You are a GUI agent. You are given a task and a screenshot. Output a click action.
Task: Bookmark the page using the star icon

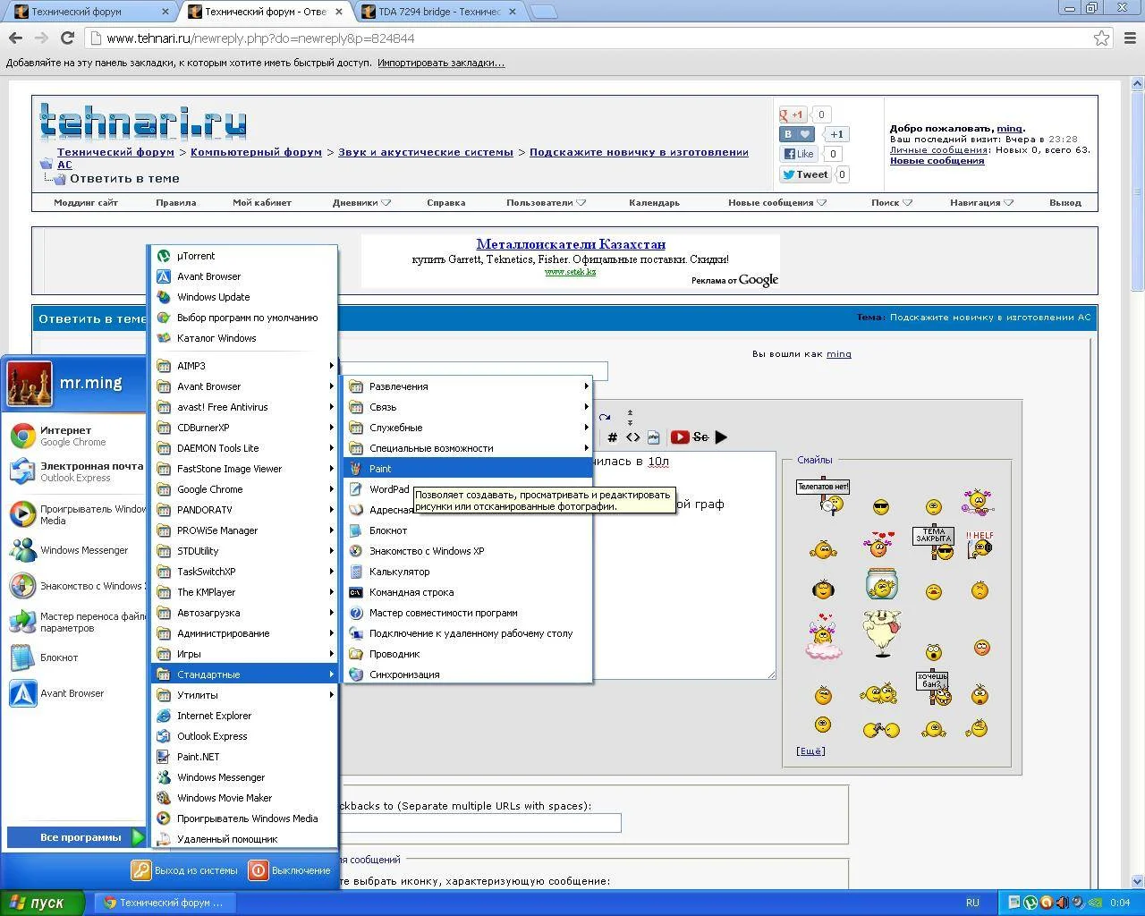[1101, 38]
